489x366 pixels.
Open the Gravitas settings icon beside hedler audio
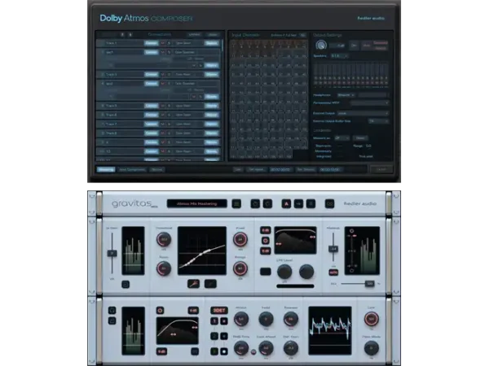[x=329, y=204]
